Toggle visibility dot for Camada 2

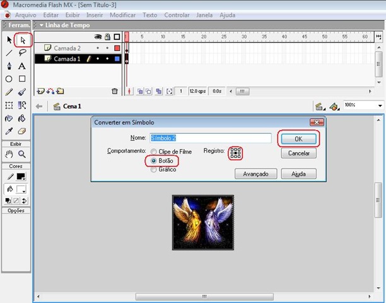click(x=98, y=48)
